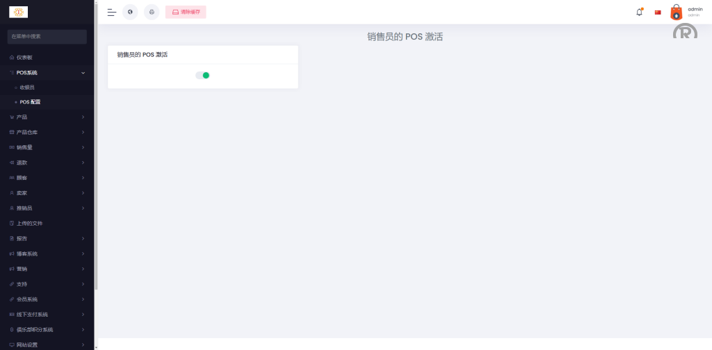
Task: Click the 清除缓存 button
Action: pos(186,12)
